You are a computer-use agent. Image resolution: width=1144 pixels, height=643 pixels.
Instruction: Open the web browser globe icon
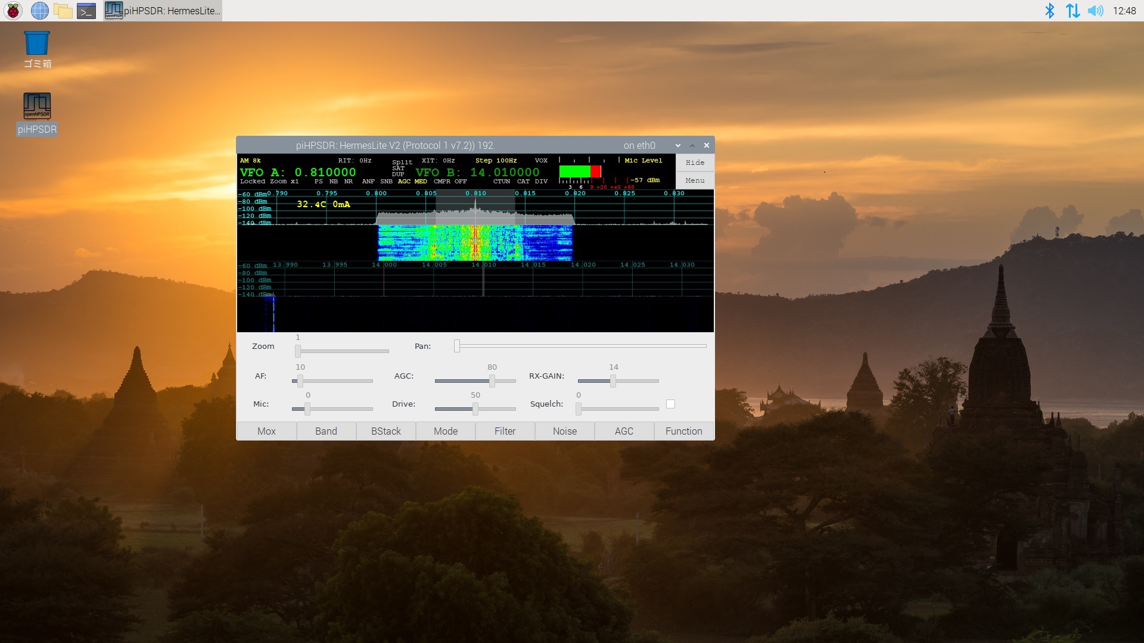tap(39, 11)
